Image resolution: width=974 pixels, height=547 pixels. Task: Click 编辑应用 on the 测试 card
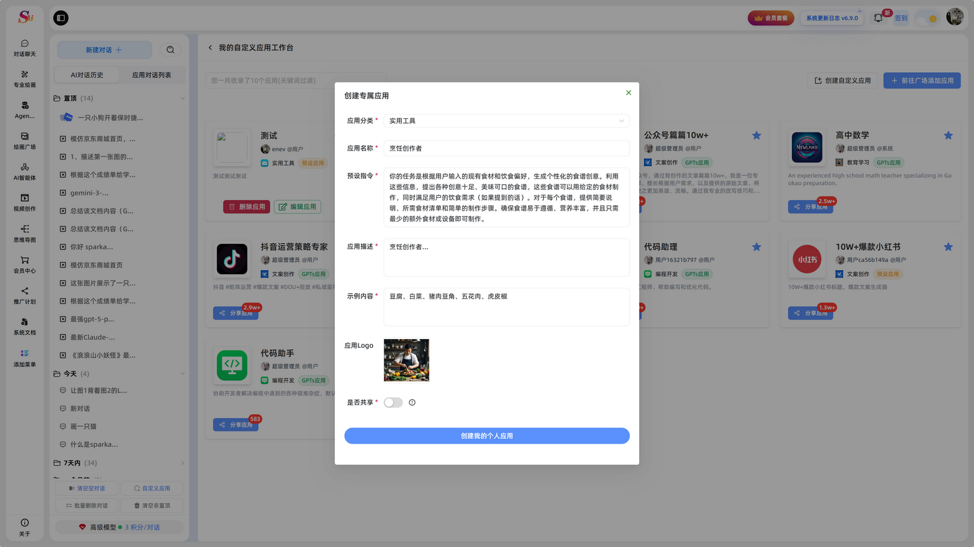coord(298,207)
